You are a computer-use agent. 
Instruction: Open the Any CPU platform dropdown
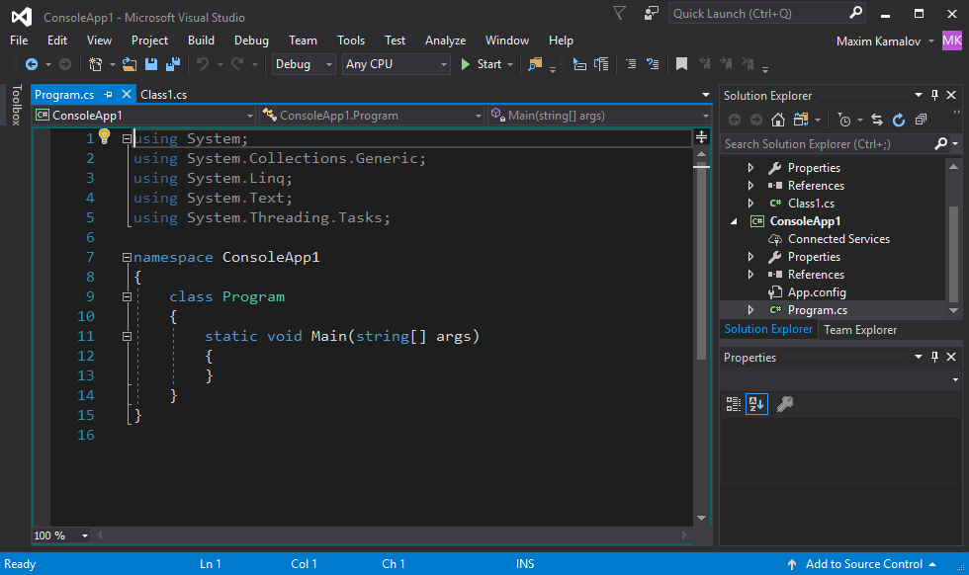pos(396,64)
